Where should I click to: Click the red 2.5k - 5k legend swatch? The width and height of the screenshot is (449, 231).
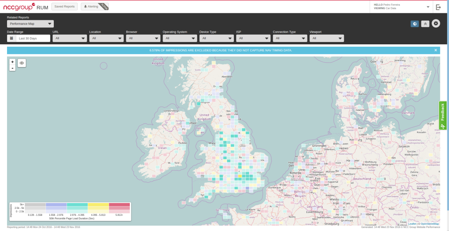119,208
